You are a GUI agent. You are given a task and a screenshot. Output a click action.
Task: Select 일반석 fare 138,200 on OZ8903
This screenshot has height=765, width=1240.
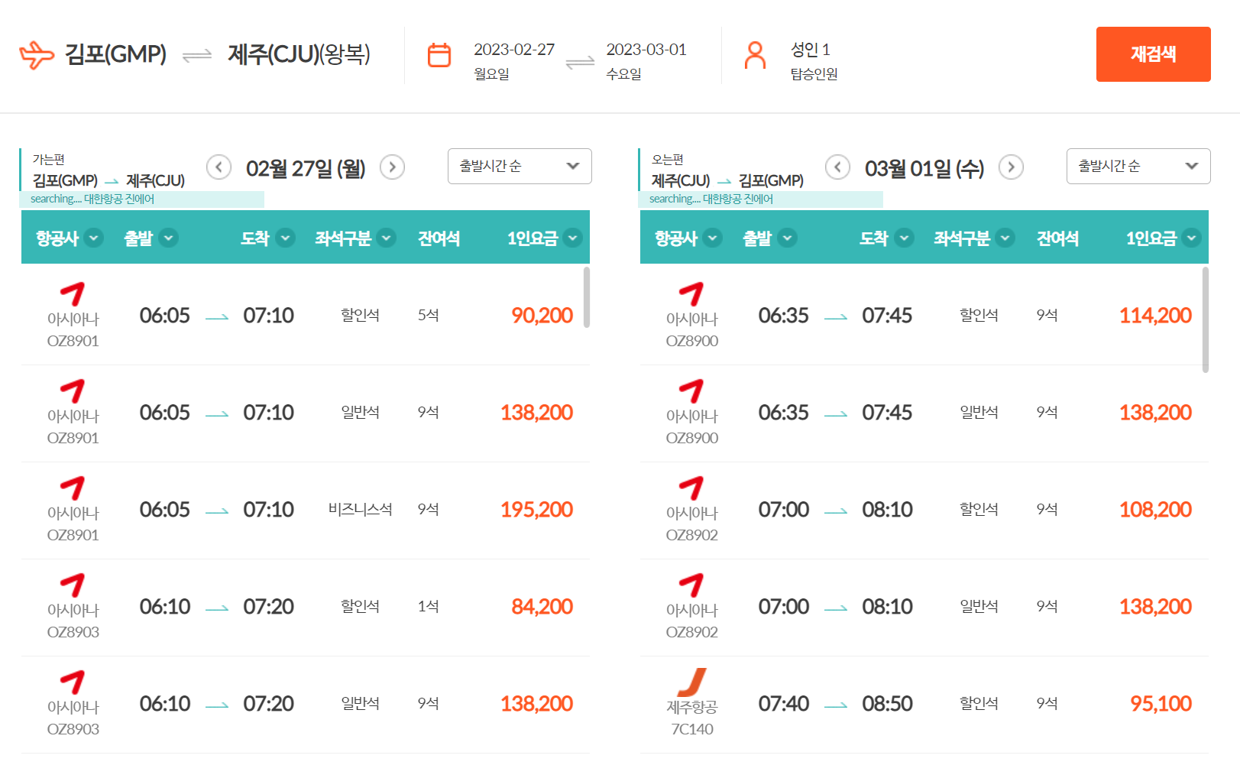(x=536, y=703)
